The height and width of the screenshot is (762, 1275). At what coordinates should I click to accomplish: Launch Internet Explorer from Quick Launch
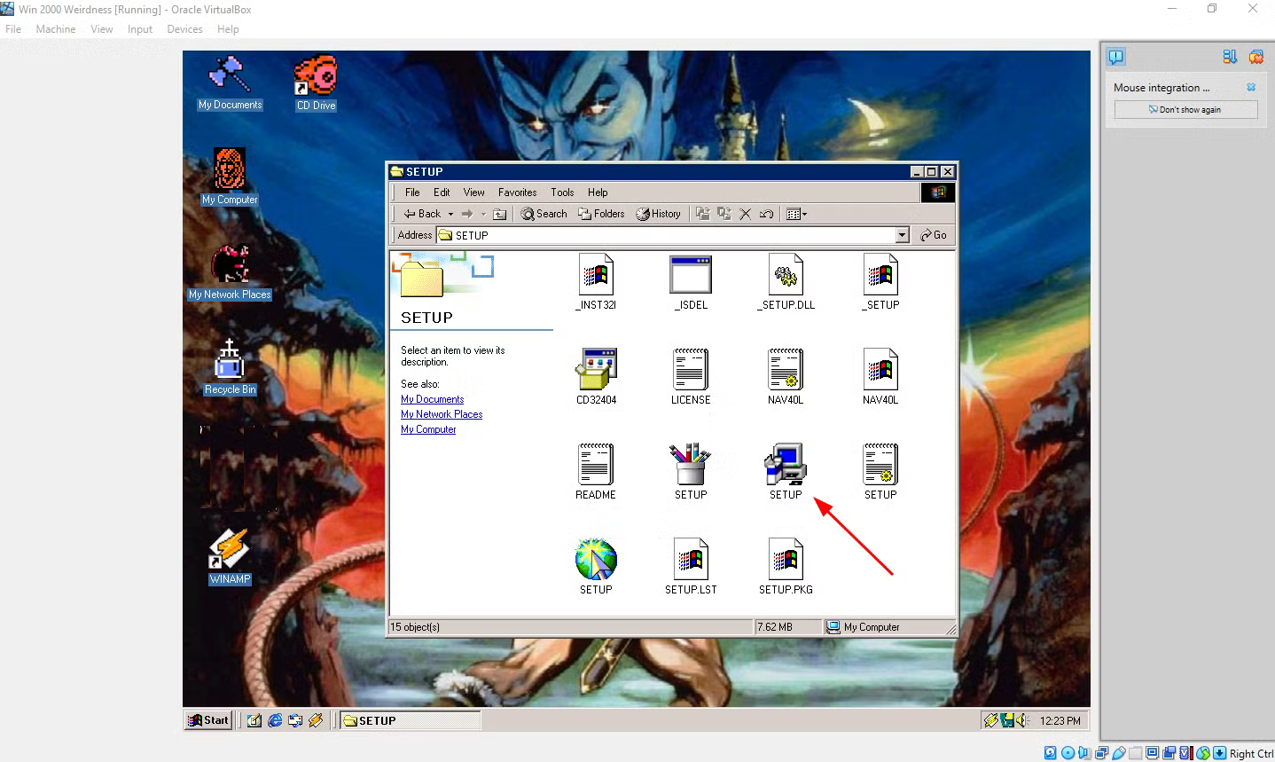click(275, 720)
